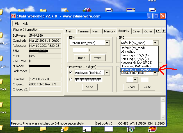183x133 pixels.
Task: Click the SCM value 0x6A
Action: click(45, 56)
